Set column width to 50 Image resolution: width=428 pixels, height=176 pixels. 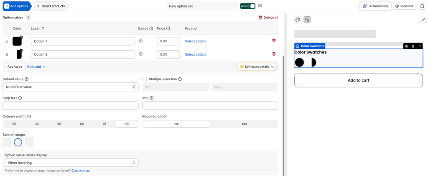(x=59, y=124)
